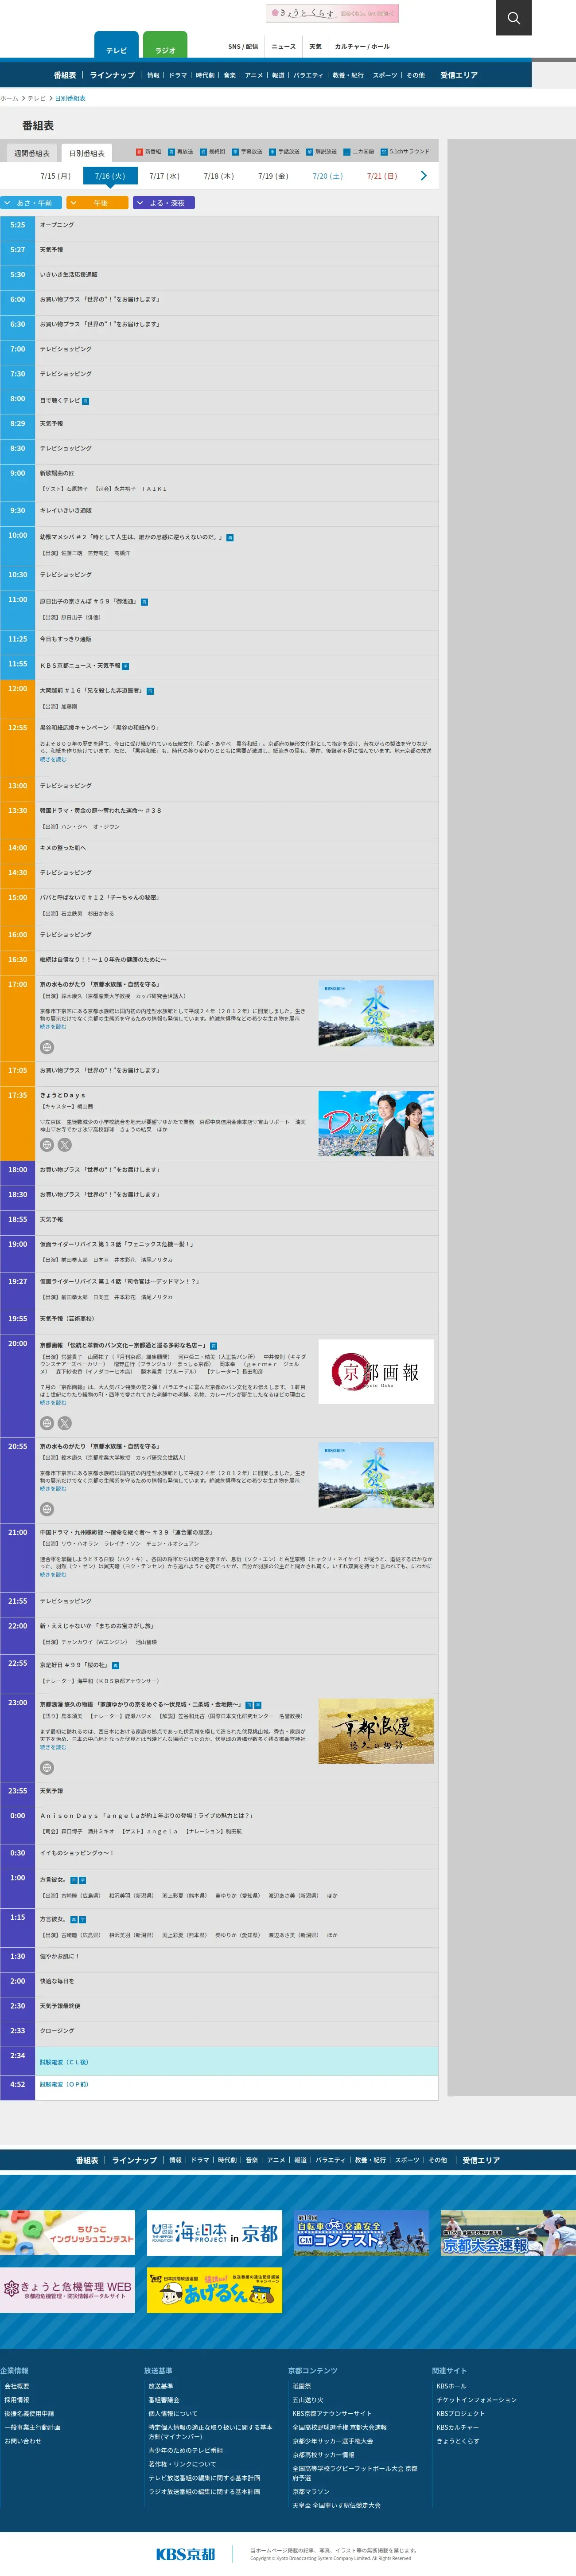Screen dimensions: 576x2576
Task: Open website globe icon for 17:00 program
Action: pos(47,1047)
